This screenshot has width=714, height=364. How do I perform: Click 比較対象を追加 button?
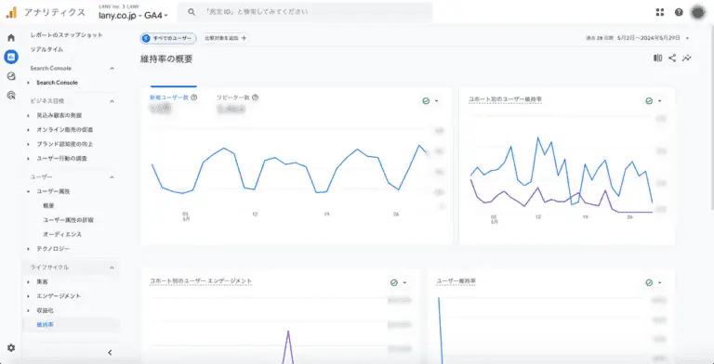click(x=225, y=38)
